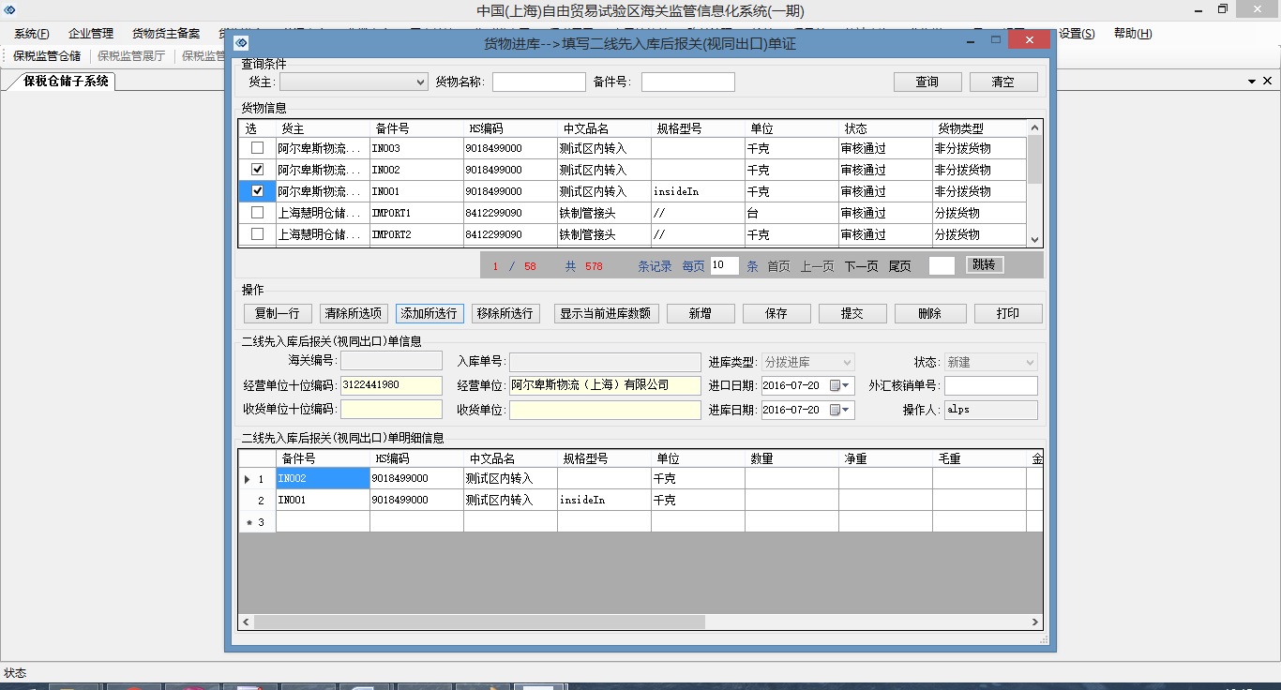Click the dialog's app logo icon
This screenshot has height=690, width=1281.
pyautogui.click(x=241, y=42)
